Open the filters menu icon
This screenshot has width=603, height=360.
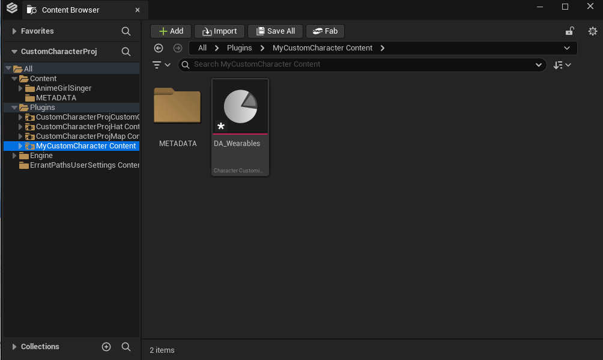(161, 65)
